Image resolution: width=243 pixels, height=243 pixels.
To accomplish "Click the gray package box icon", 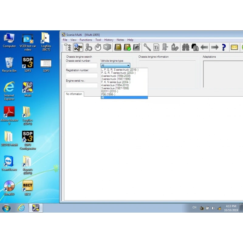I will (107, 47).
